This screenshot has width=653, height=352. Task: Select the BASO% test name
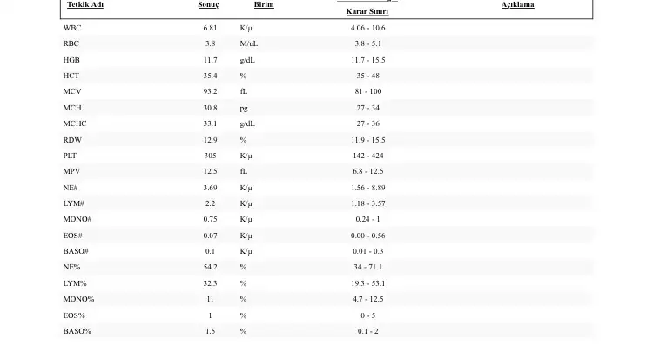click(x=75, y=331)
